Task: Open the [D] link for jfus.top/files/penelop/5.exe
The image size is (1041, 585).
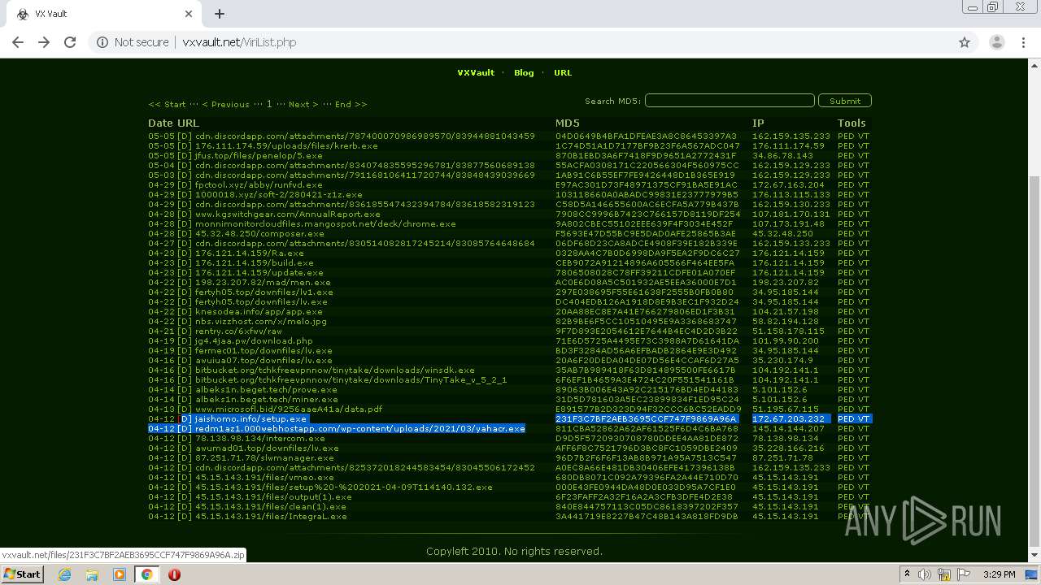Action: [x=185, y=155]
